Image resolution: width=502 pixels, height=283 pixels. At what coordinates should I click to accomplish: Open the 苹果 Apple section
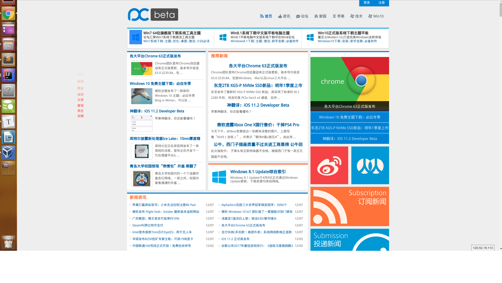click(338, 16)
